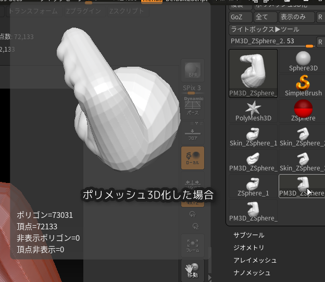Select the ZSphere_1 tool thumbnail
The height and width of the screenshot is (282, 325).
[253, 186]
